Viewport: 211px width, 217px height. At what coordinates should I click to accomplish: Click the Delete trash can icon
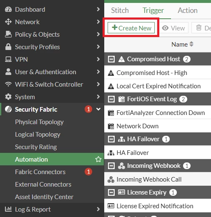click(198, 27)
